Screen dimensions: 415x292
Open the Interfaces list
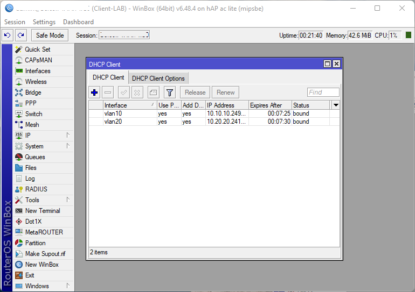click(x=44, y=71)
